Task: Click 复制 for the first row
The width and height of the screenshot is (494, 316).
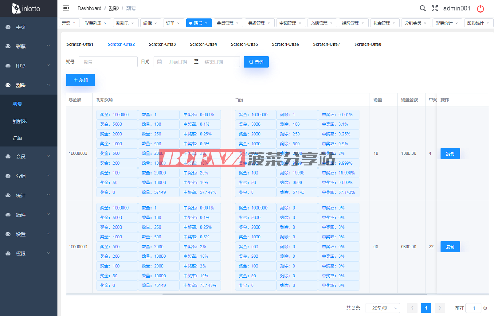Action: pyautogui.click(x=450, y=154)
